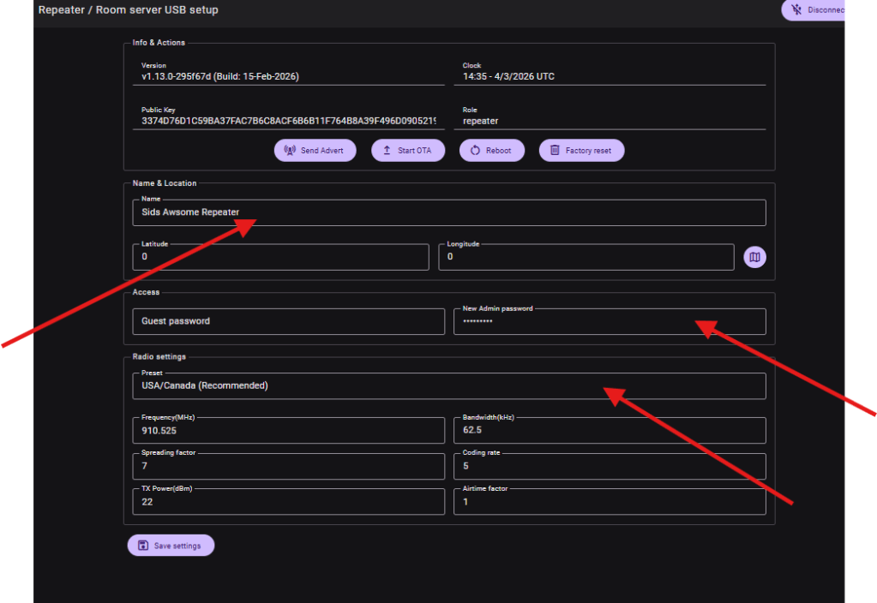The width and height of the screenshot is (877, 603).
Task: Edit the Frequency(MHz) field
Action: tap(288, 431)
